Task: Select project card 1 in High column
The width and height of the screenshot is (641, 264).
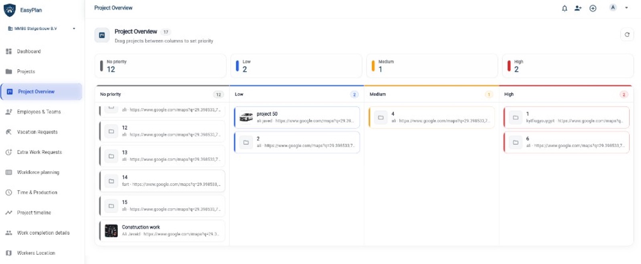Action: click(x=566, y=117)
